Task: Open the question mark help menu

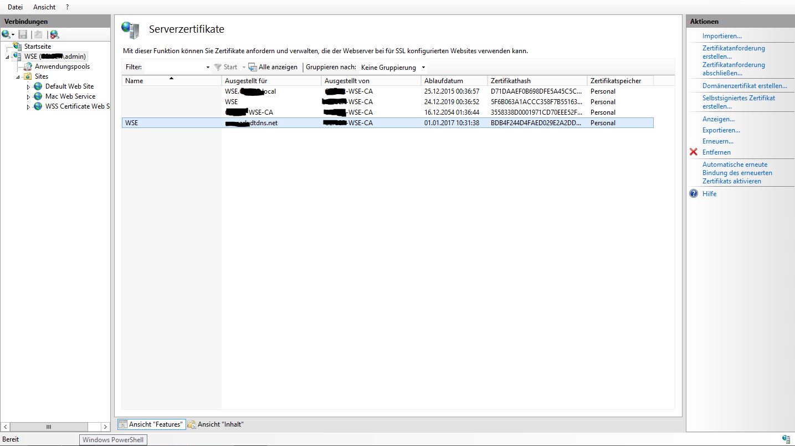Action: (x=67, y=7)
